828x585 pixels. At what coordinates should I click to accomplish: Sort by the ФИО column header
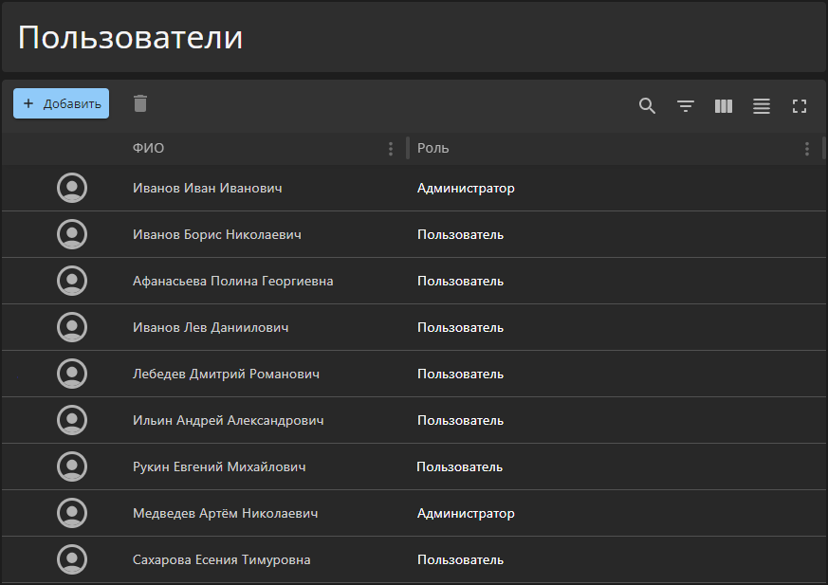148,148
